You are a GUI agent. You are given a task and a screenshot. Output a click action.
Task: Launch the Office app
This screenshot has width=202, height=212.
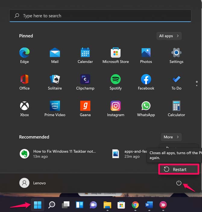[24, 82]
